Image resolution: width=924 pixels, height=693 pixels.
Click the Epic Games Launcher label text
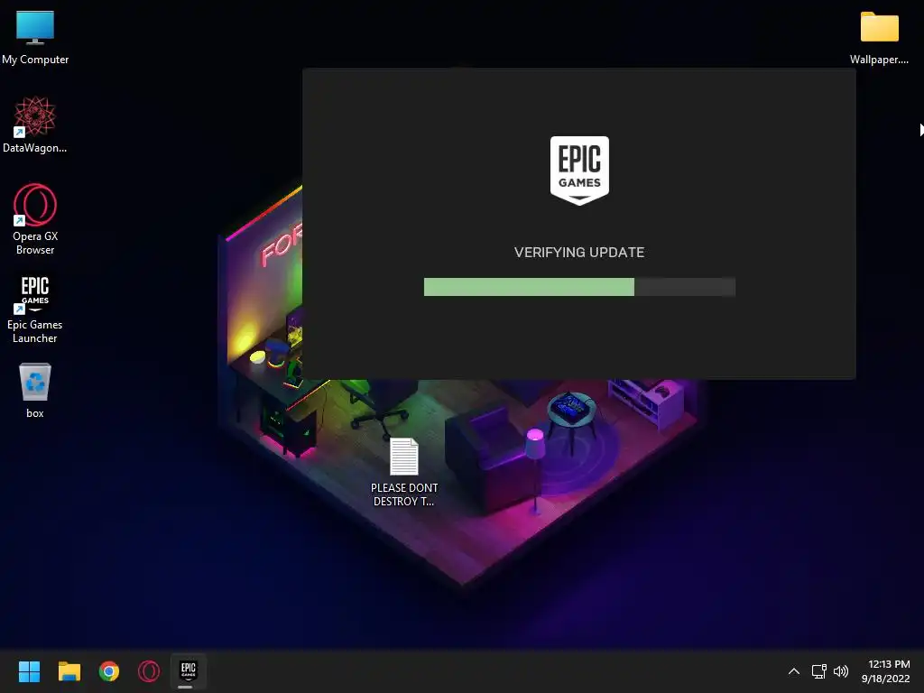coord(35,331)
